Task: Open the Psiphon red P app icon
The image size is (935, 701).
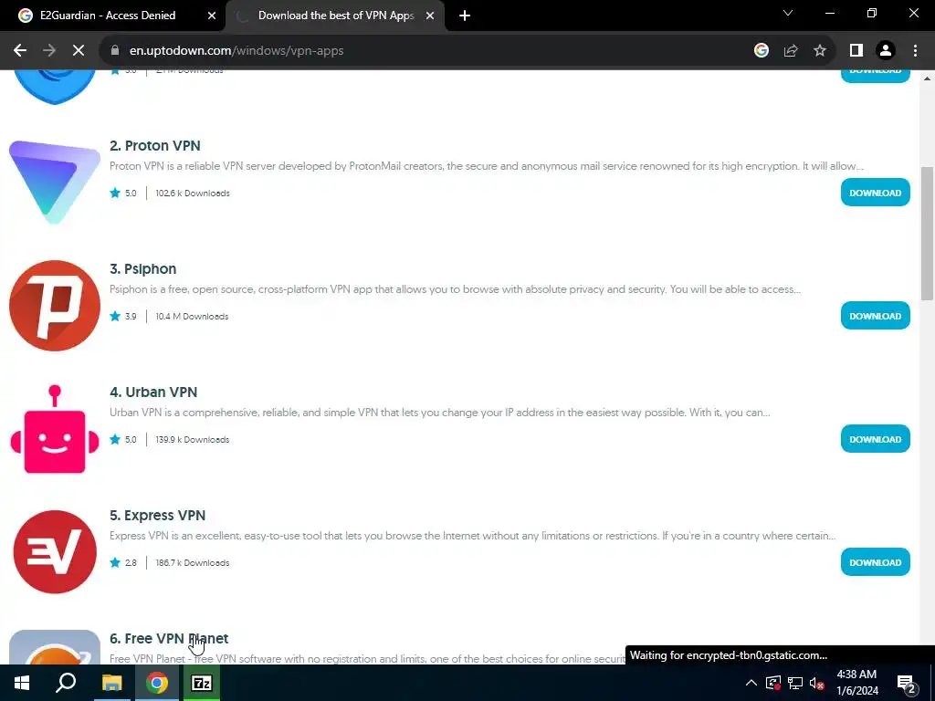Action: (x=55, y=305)
